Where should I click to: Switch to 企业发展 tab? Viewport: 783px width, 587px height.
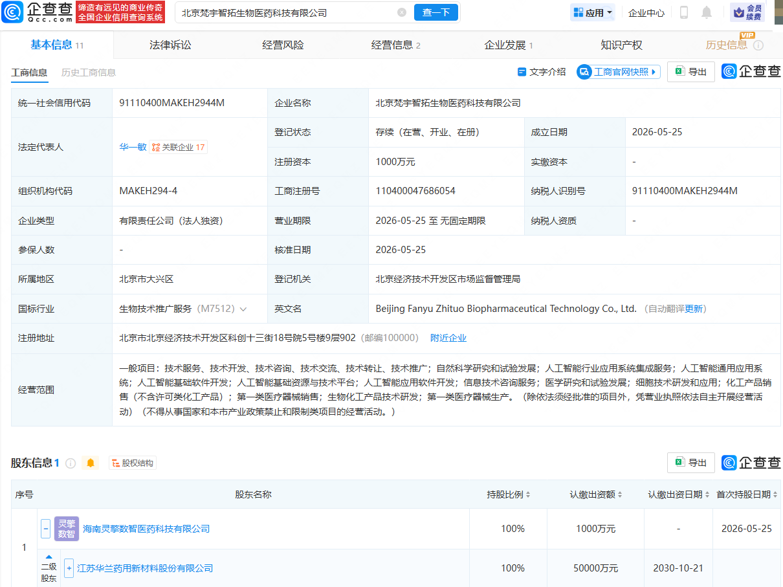coord(509,45)
